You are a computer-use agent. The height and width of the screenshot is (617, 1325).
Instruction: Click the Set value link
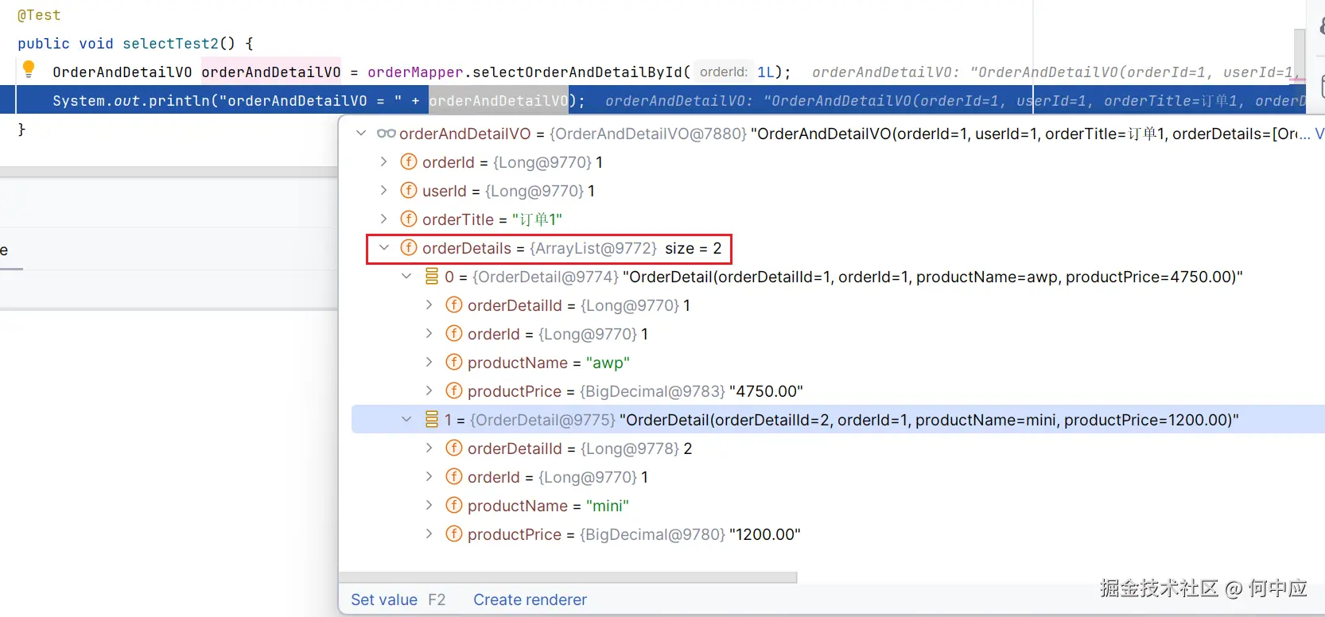[384, 600]
